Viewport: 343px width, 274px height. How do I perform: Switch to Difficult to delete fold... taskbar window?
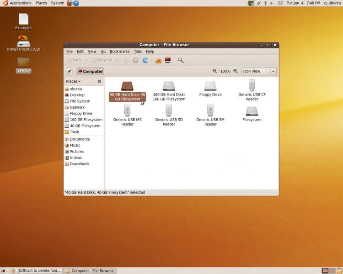point(36,271)
